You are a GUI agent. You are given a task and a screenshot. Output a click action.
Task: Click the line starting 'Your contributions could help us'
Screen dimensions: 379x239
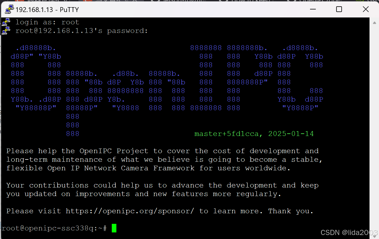[x=162, y=185]
